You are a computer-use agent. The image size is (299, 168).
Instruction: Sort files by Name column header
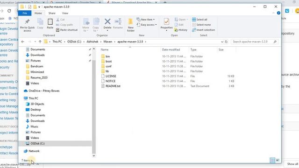105,49
